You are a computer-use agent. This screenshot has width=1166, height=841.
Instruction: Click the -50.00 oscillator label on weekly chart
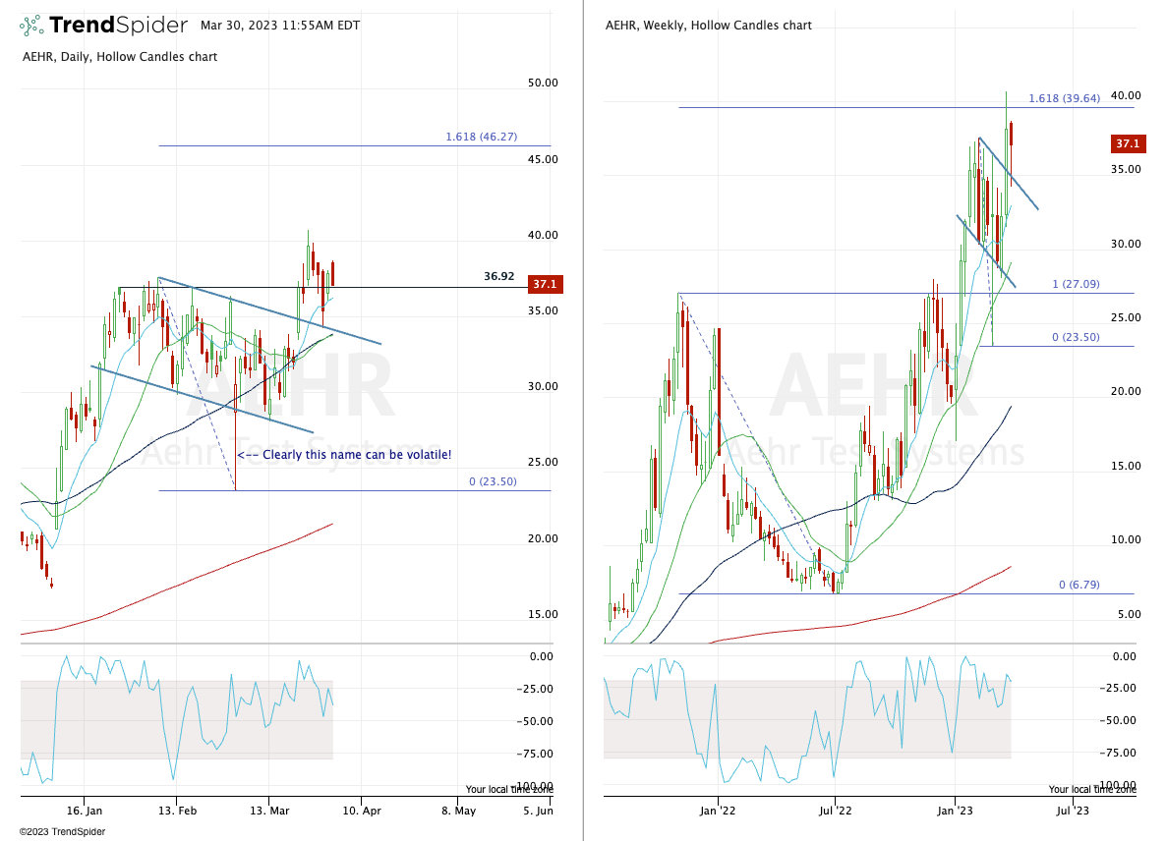coord(1118,720)
